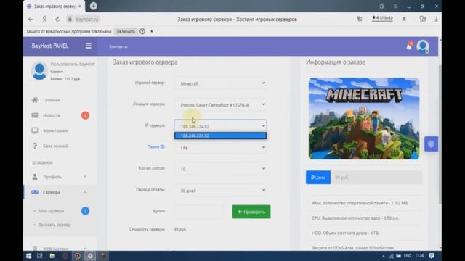
Task: Open the Игровой сервер dropdown showing Minecraft
Action: (221, 83)
